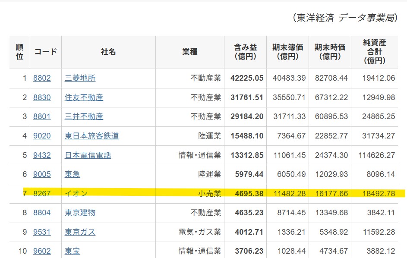Image resolution: width=407 pixels, height=258 pixels.
Task: Select the value 82708.44
Action: 331,78
